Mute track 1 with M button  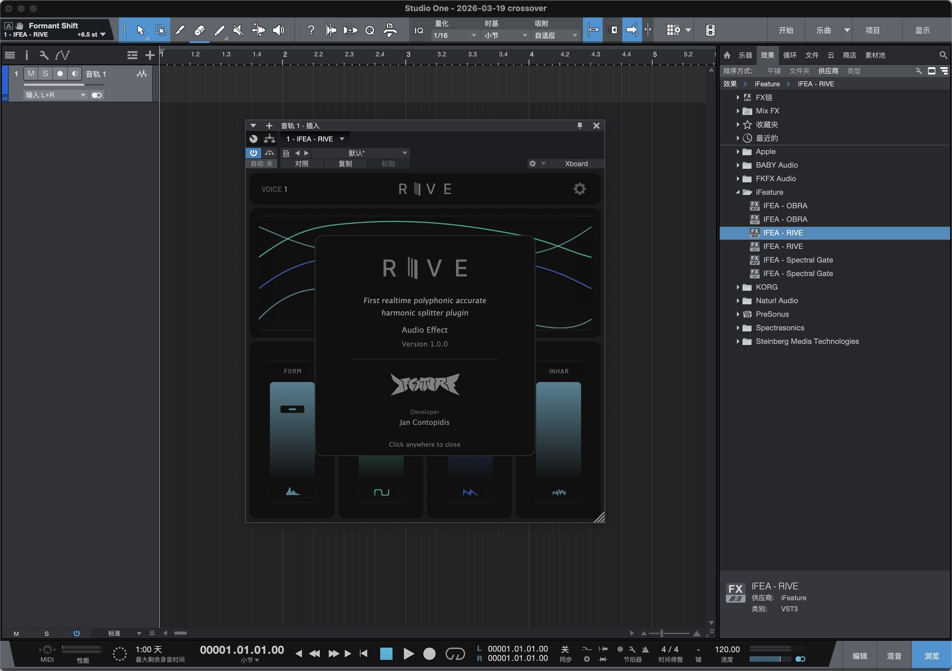point(31,73)
